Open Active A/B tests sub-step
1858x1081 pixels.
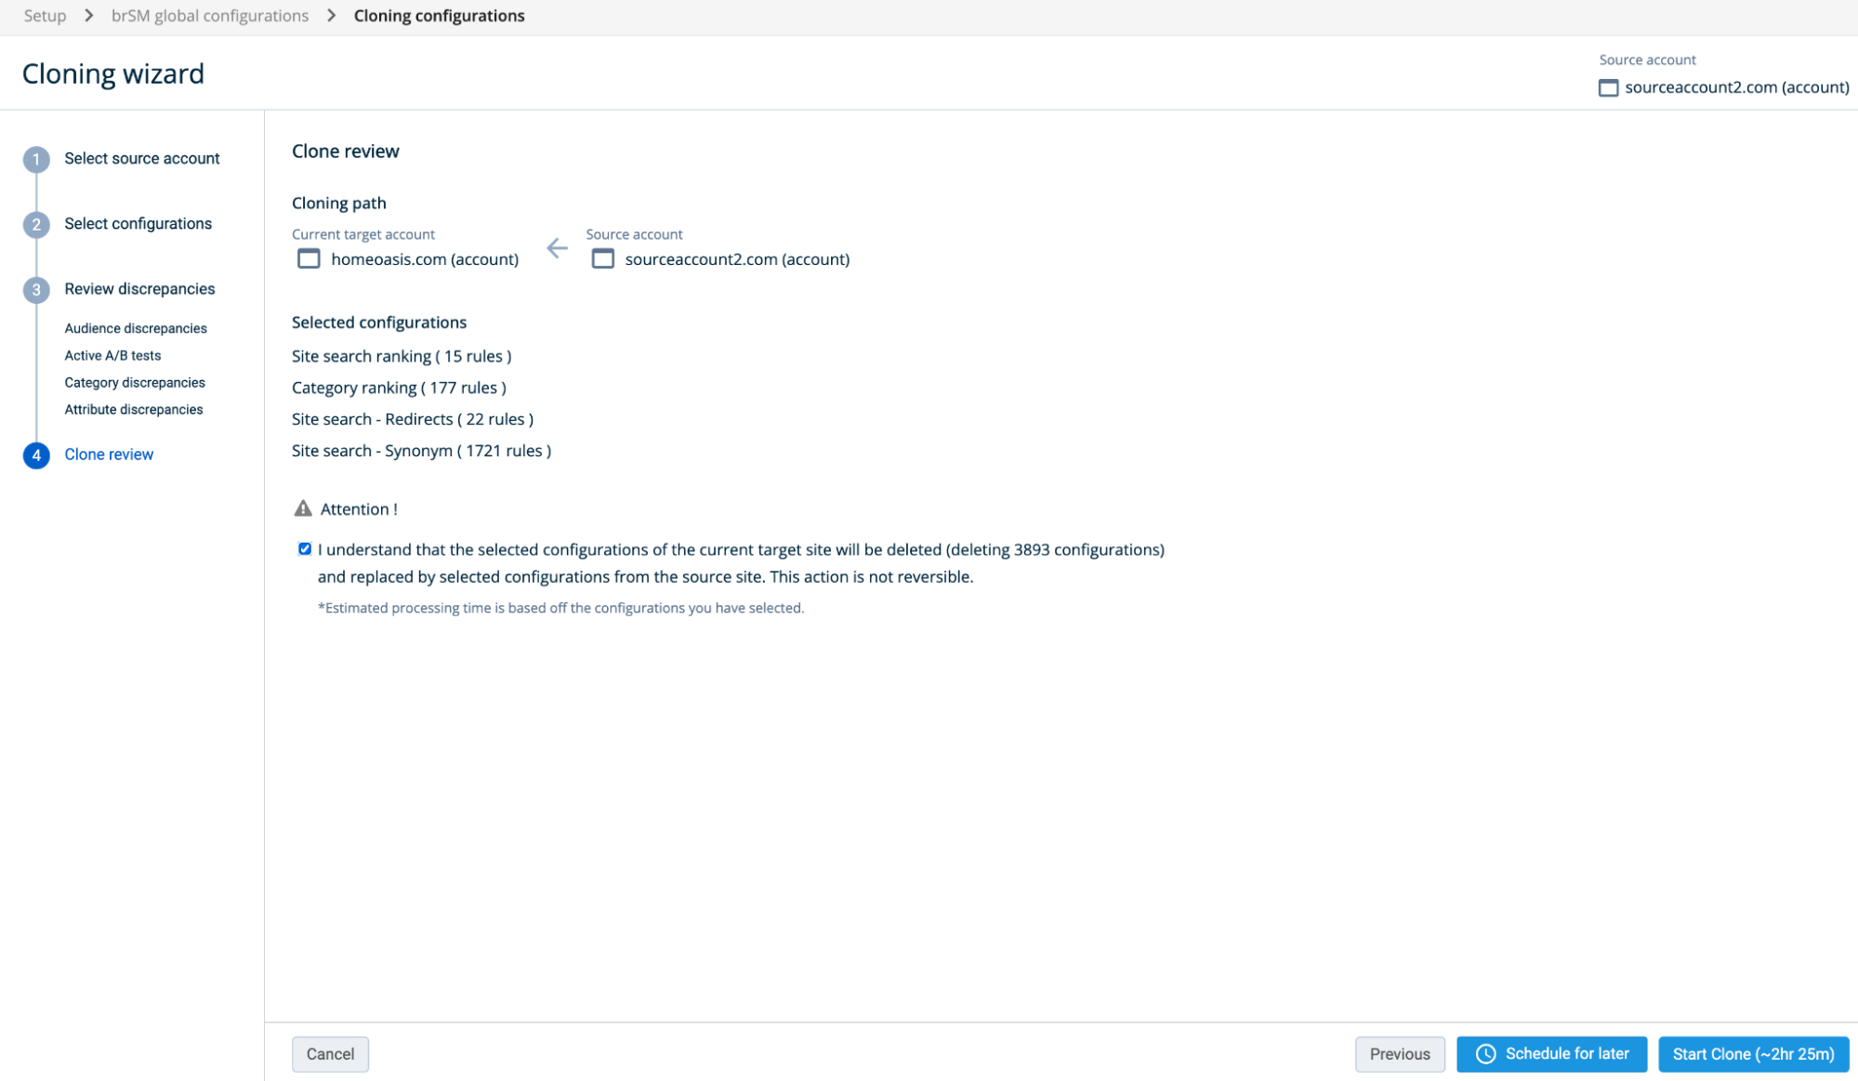(x=112, y=355)
